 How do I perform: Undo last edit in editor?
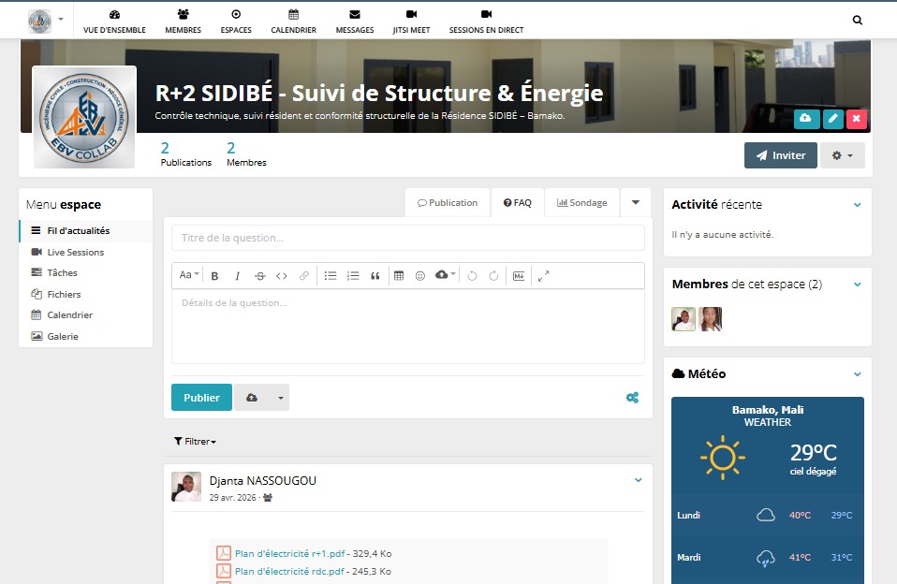click(472, 276)
